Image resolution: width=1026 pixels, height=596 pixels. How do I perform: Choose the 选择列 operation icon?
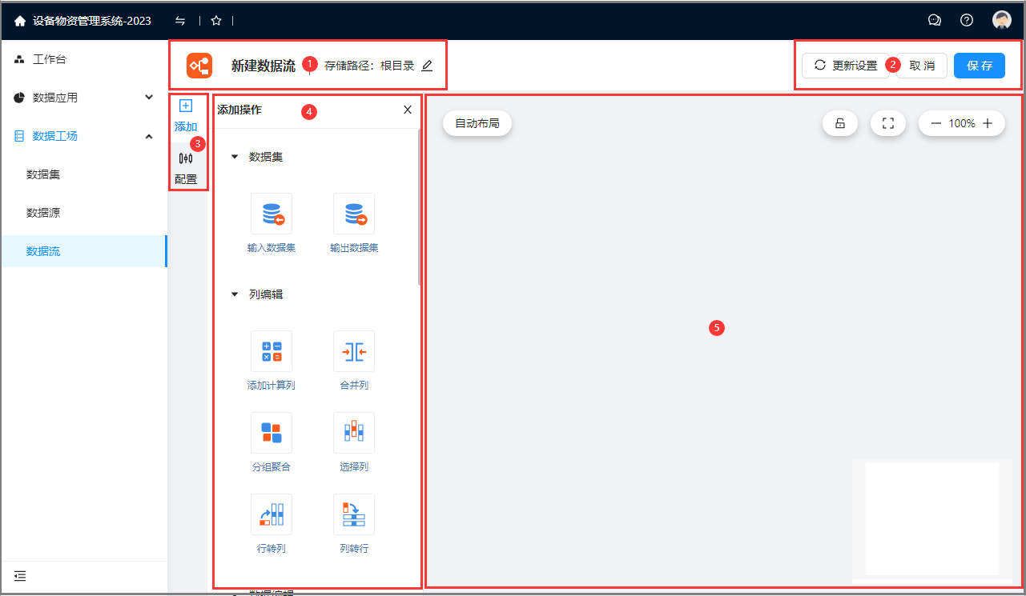pyautogui.click(x=354, y=433)
